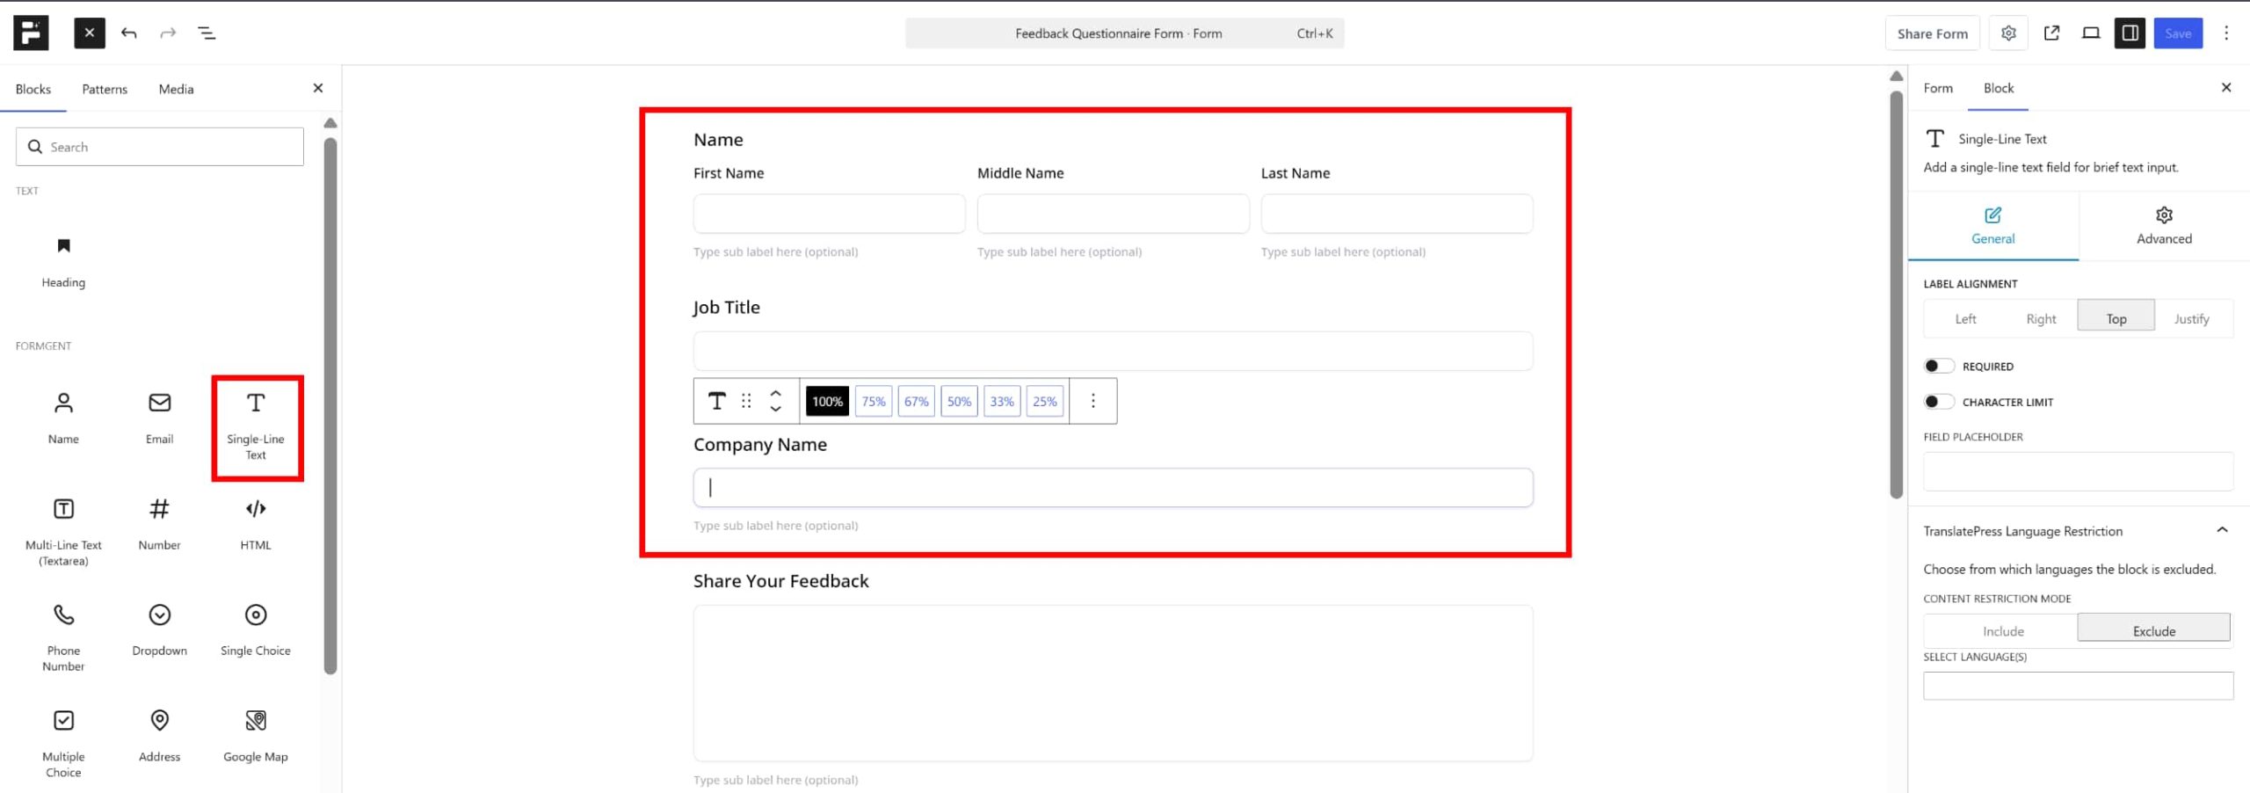Click the First Name input field
2250x793 pixels.
829,214
